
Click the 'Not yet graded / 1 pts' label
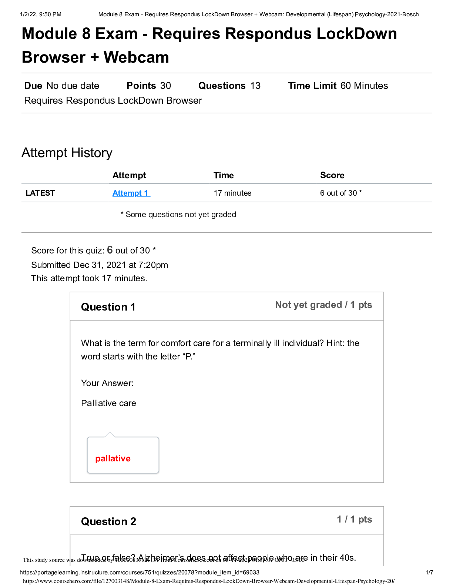[323, 305]
